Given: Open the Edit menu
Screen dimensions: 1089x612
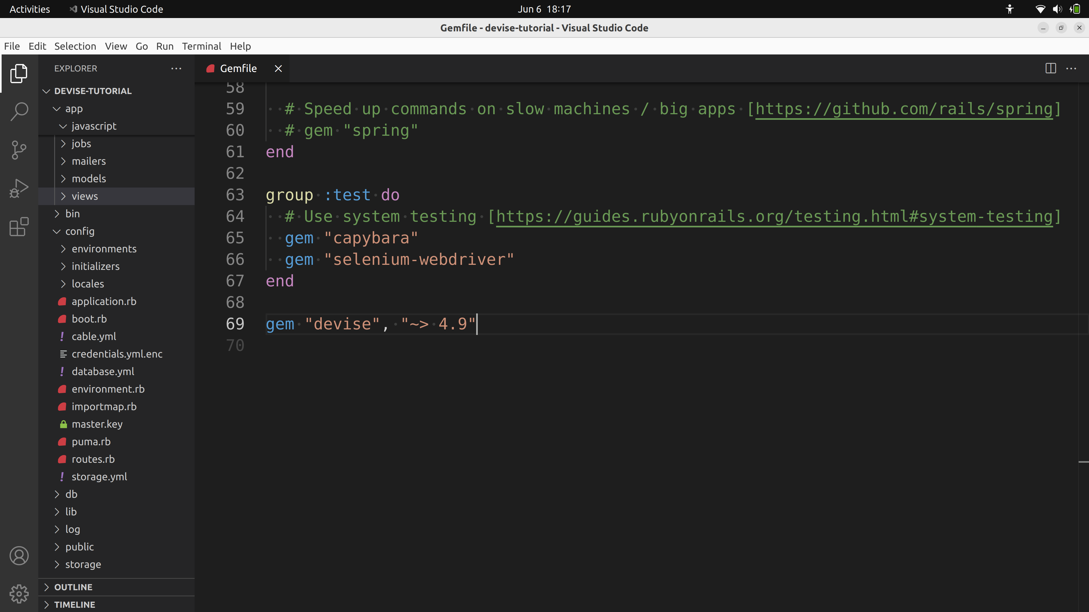Looking at the screenshot, I should coord(37,46).
